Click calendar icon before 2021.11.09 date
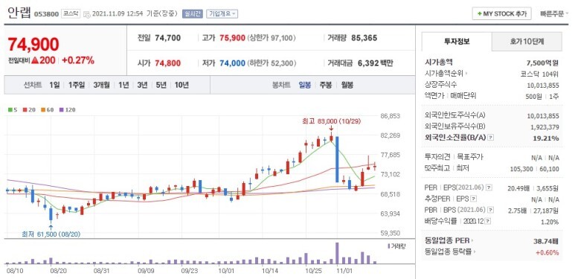 tap(87, 14)
